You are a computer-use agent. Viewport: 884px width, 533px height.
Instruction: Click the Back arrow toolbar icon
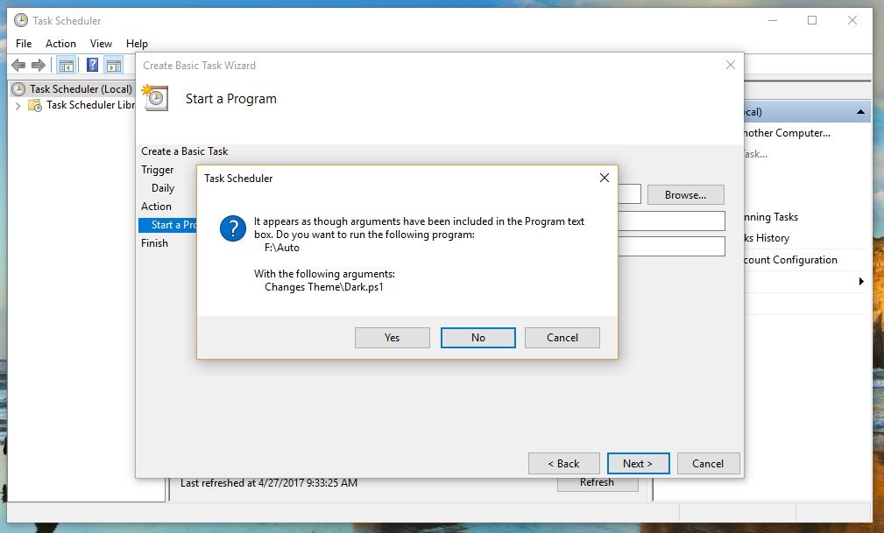pyautogui.click(x=18, y=66)
